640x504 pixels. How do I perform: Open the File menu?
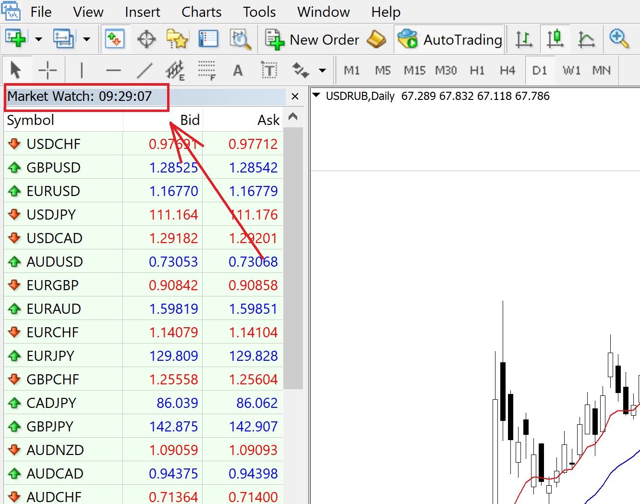(41, 12)
